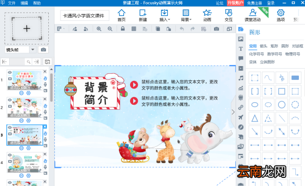Click the redo arrow in toolbar
The width and height of the screenshot is (305, 186).
click(193, 29)
